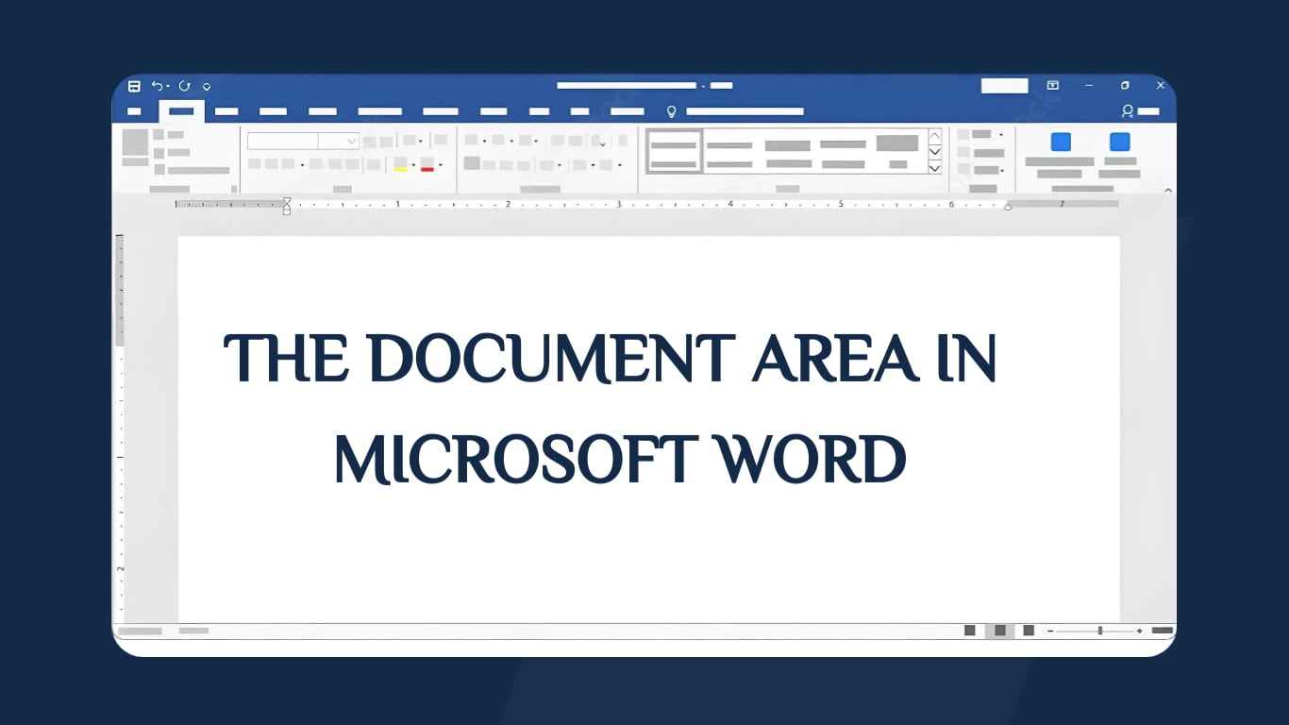This screenshot has width=1289, height=725.
Task: Open the Tell Me search lightbulb
Action: 671,110
